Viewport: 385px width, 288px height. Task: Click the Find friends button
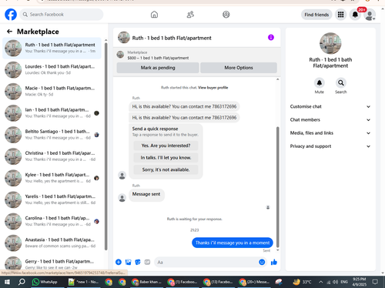click(x=316, y=15)
